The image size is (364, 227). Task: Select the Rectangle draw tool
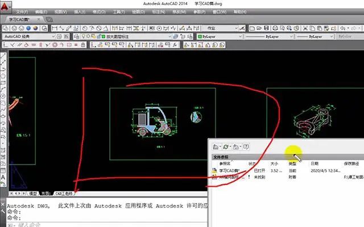pos(3,83)
